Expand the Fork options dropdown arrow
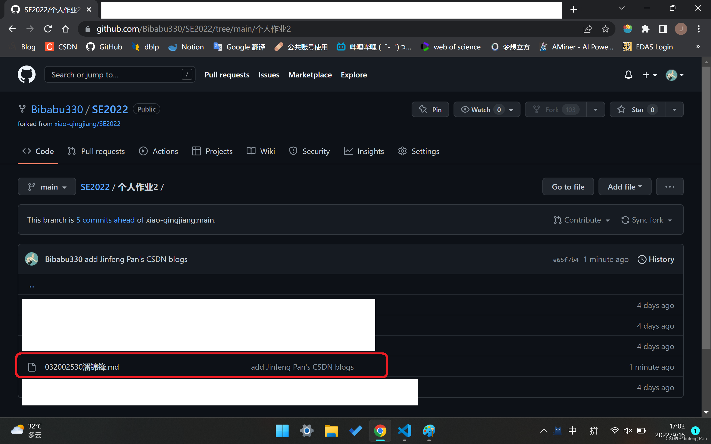The image size is (711, 444). (595, 110)
